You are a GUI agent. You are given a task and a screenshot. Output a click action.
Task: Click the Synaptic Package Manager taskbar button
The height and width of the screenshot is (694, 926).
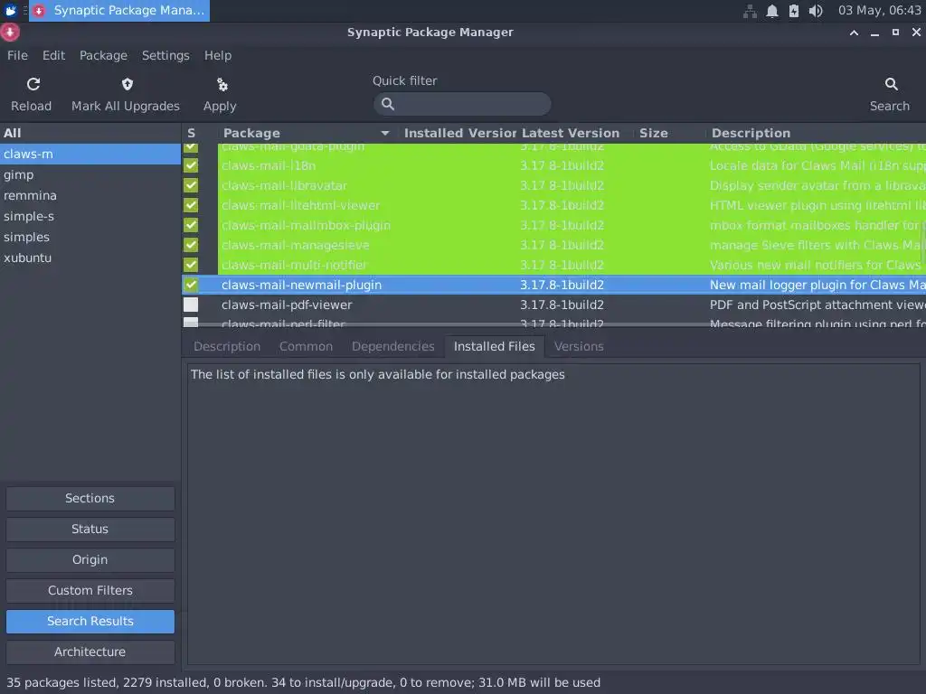click(x=120, y=11)
